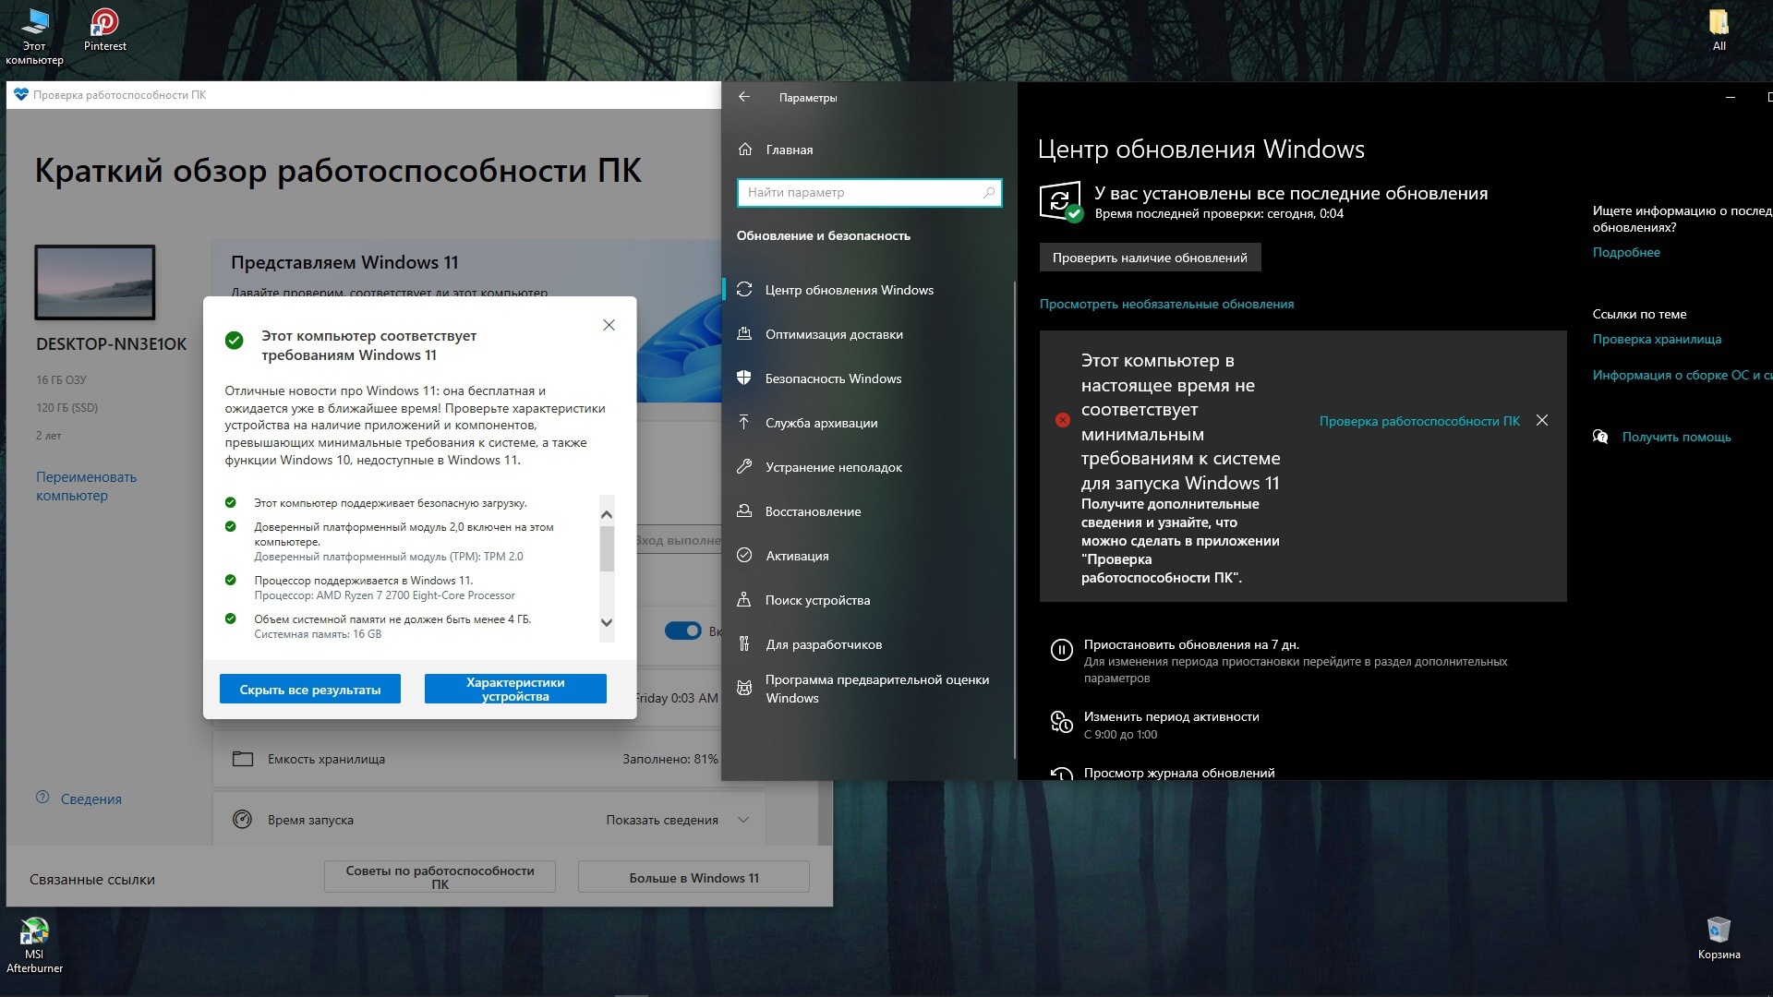Open the 'All' folder on desktop
The image size is (1773, 997).
[x=1719, y=30]
